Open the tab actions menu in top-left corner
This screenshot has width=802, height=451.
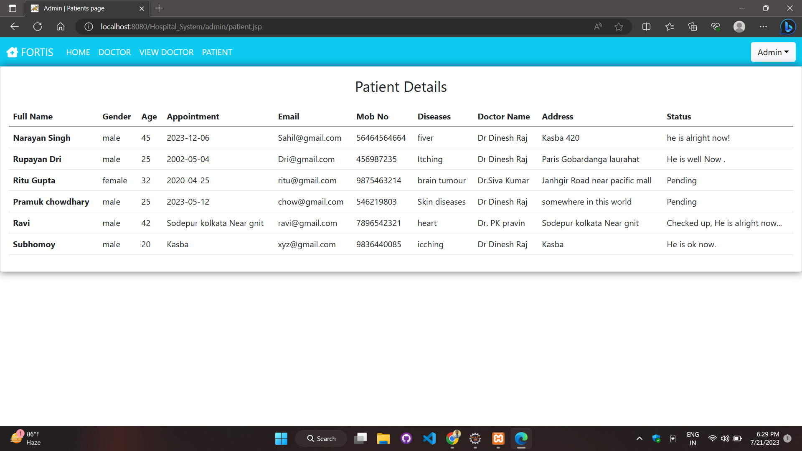pyautogui.click(x=12, y=8)
